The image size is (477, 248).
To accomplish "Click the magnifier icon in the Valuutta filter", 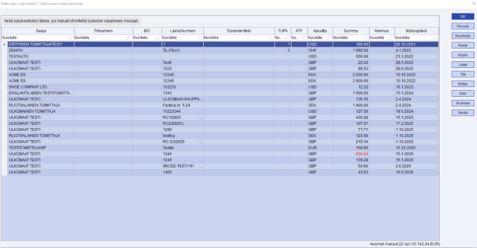I will 329,37.
